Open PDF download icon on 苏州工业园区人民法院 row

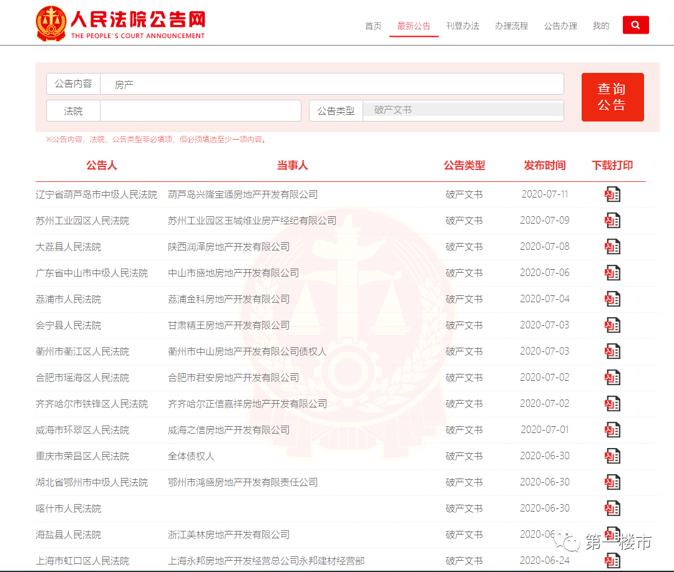[612, 220]
